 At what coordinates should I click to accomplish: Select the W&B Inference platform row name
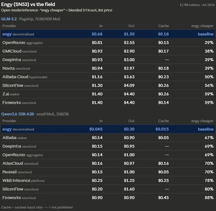pyautogui.click(x=24, y=181)
